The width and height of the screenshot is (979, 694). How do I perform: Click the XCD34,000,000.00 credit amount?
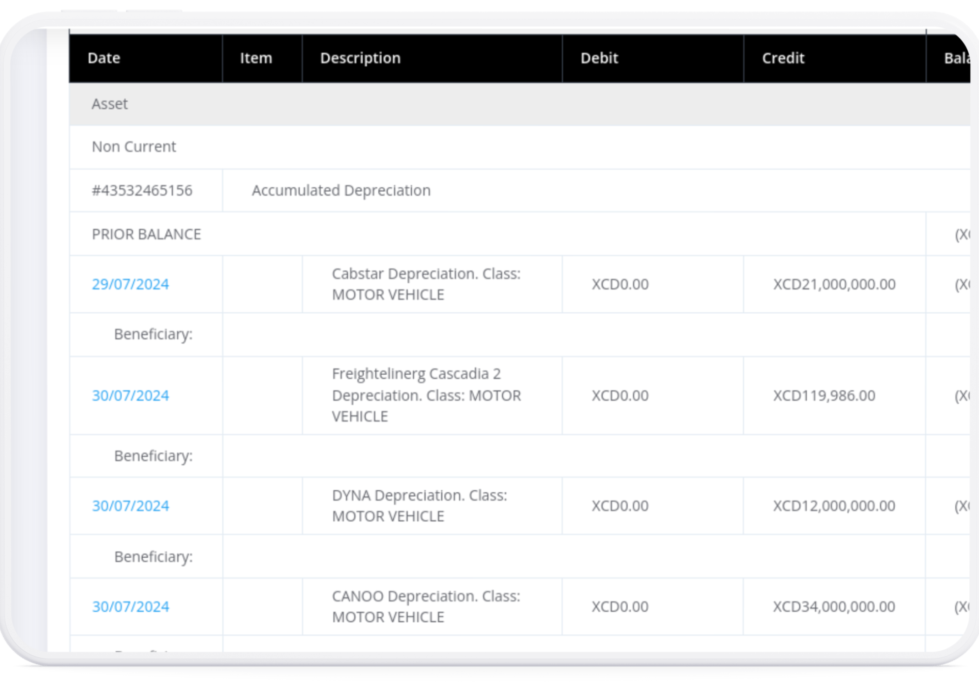(834, 607)
